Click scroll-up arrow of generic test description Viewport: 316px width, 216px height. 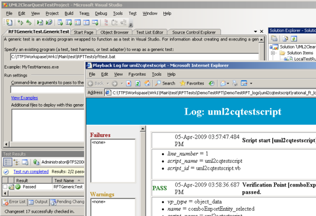261,39
